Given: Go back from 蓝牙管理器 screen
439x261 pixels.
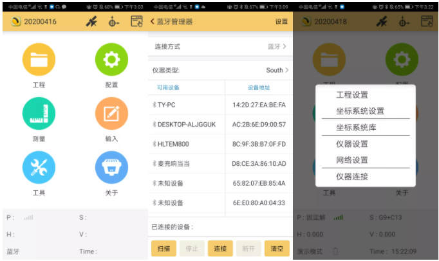Looking at the screenshot, I should coord(153,21).
